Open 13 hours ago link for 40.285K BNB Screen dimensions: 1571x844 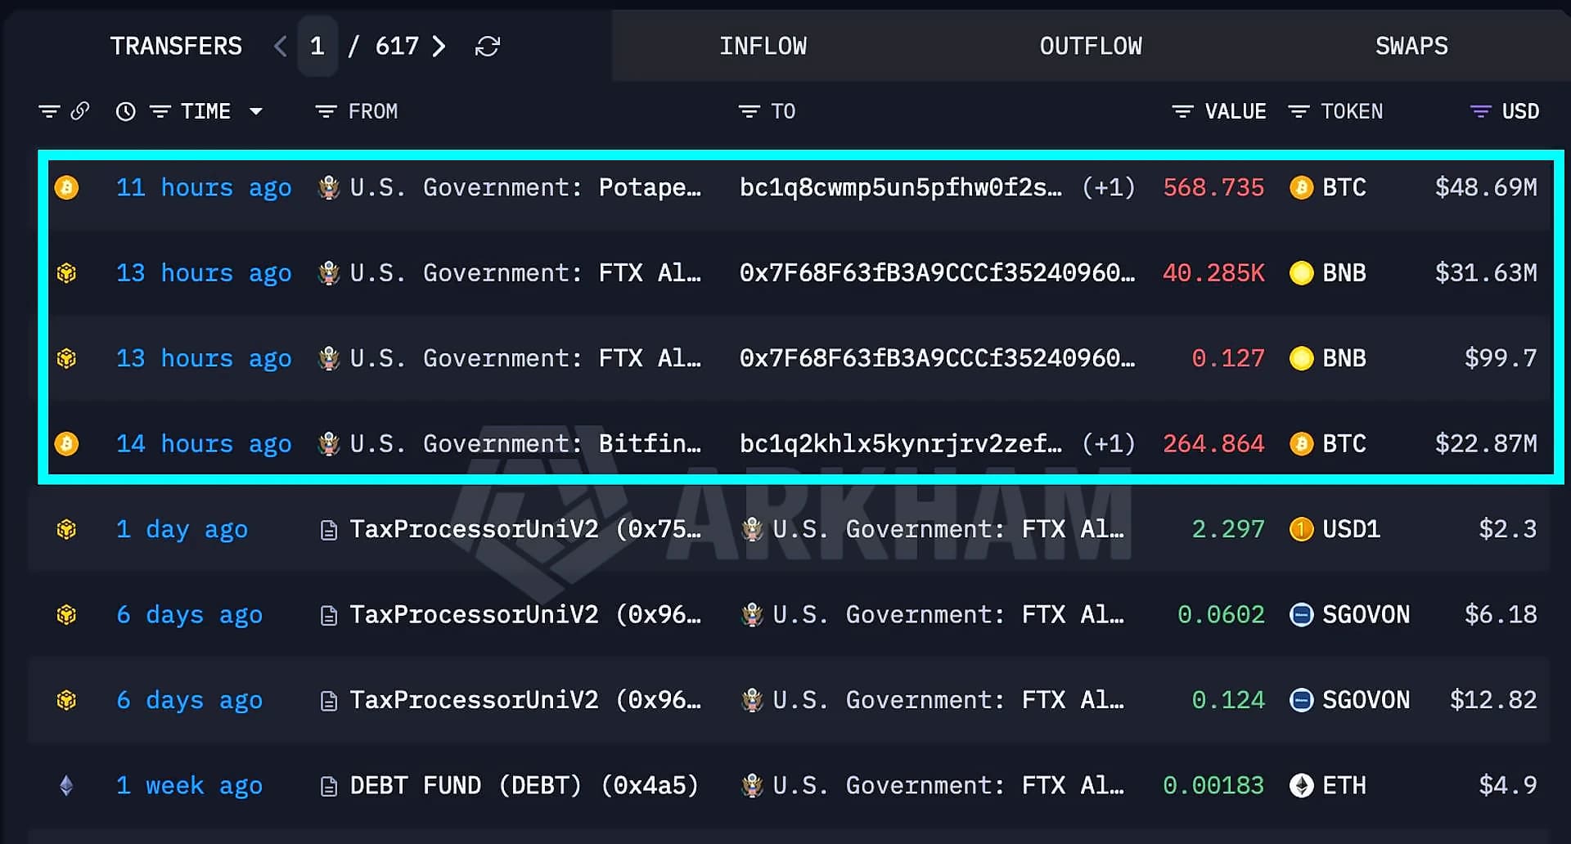tap(204, 273)
